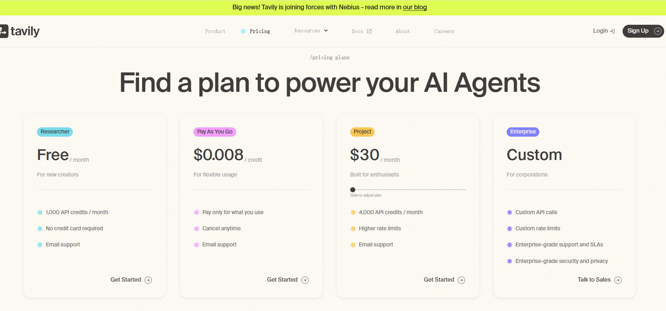
Task: Click the Sign Up circled arrow icon
Action: tap(657, 31)
